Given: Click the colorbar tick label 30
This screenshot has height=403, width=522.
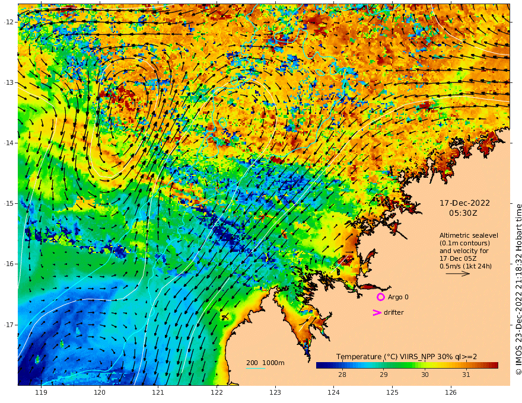Looking at the screenshot, I should (425, 375).
